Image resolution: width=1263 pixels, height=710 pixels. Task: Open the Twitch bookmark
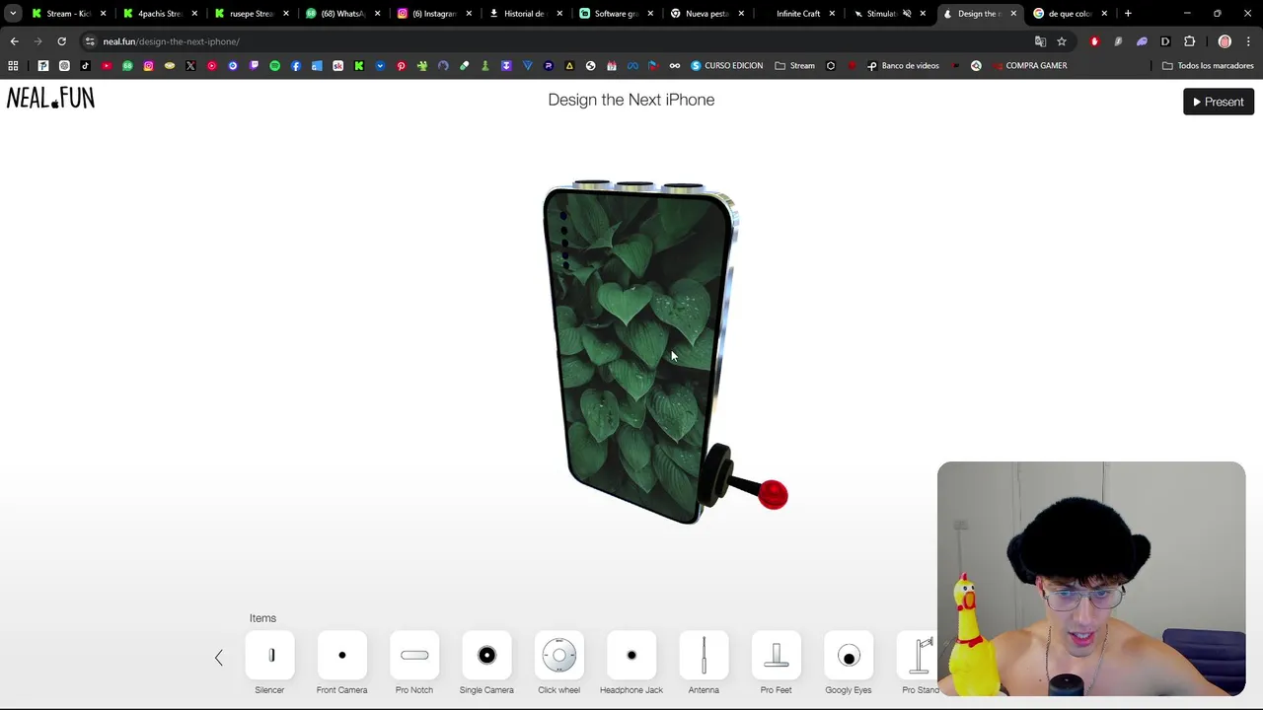coord(254,66)
